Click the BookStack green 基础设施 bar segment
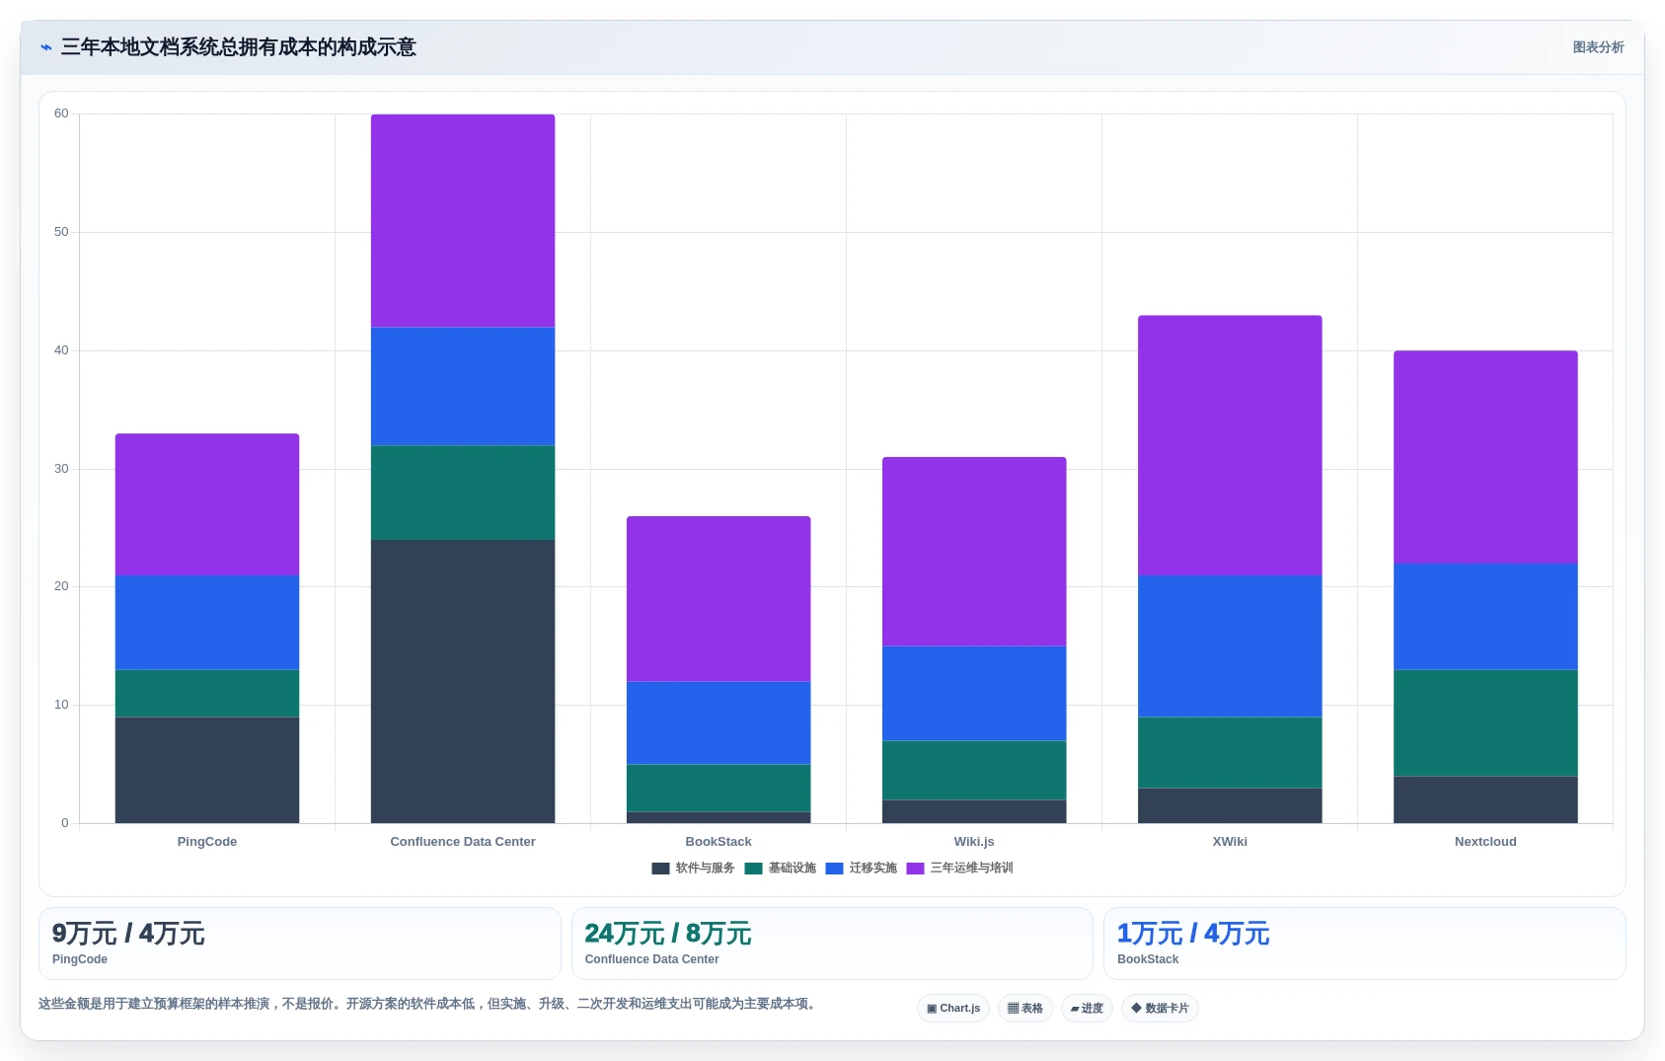This screenshot has height=1061, width=1665. point(719,788)
